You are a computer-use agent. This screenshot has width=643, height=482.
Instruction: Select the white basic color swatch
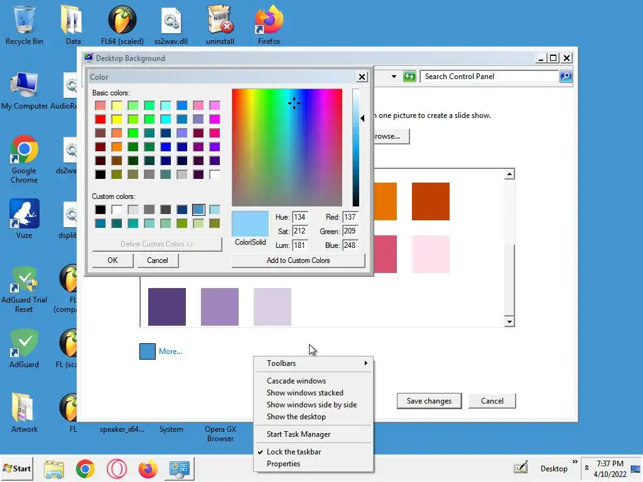215,174
